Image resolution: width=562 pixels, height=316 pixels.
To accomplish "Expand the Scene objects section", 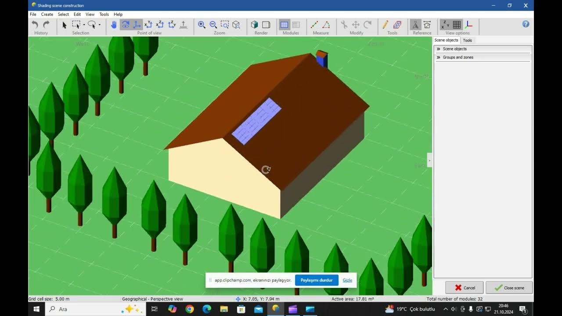I will (x=483, y=49).
